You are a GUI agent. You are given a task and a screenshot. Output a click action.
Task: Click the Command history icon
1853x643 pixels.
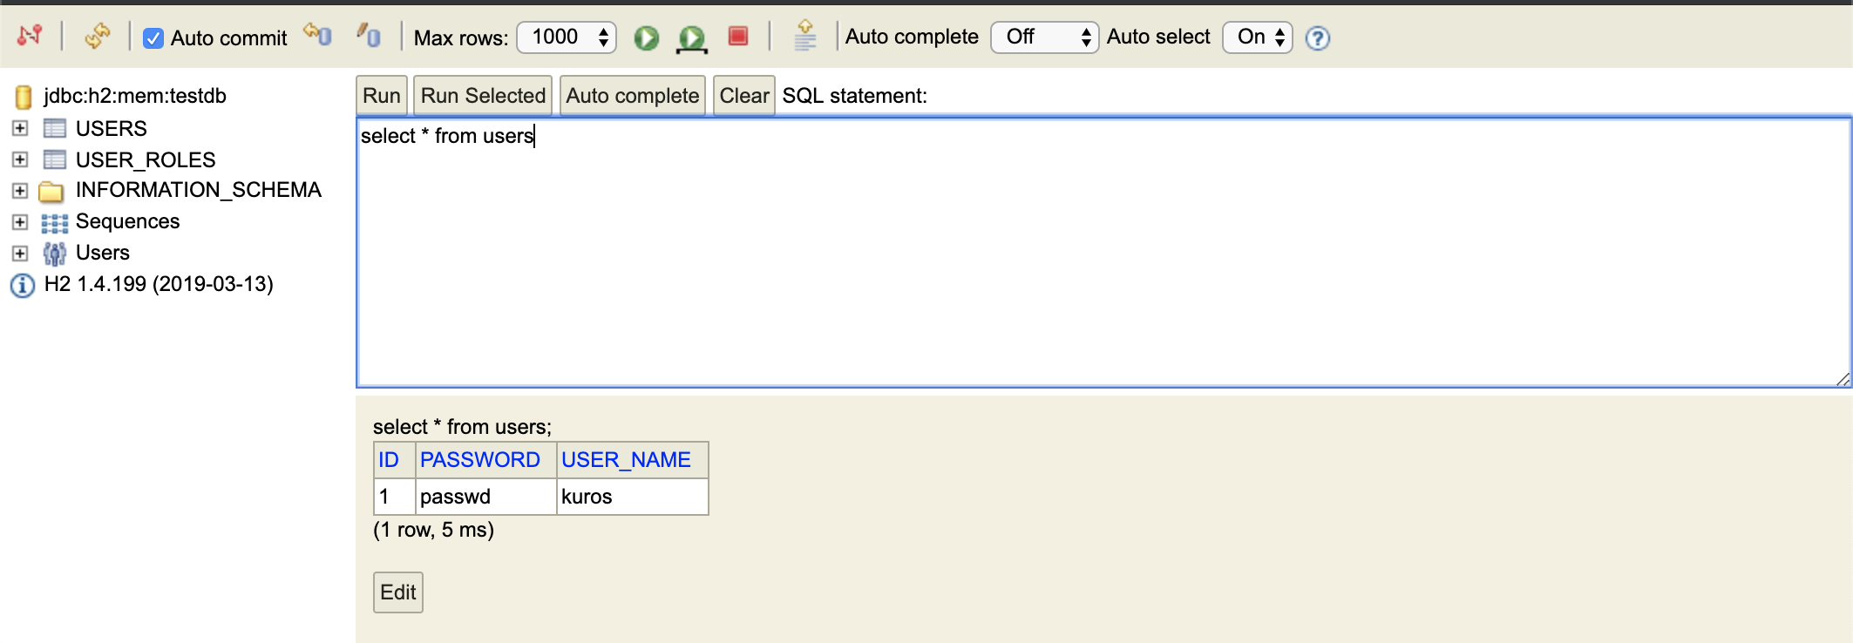click(805, 36)
